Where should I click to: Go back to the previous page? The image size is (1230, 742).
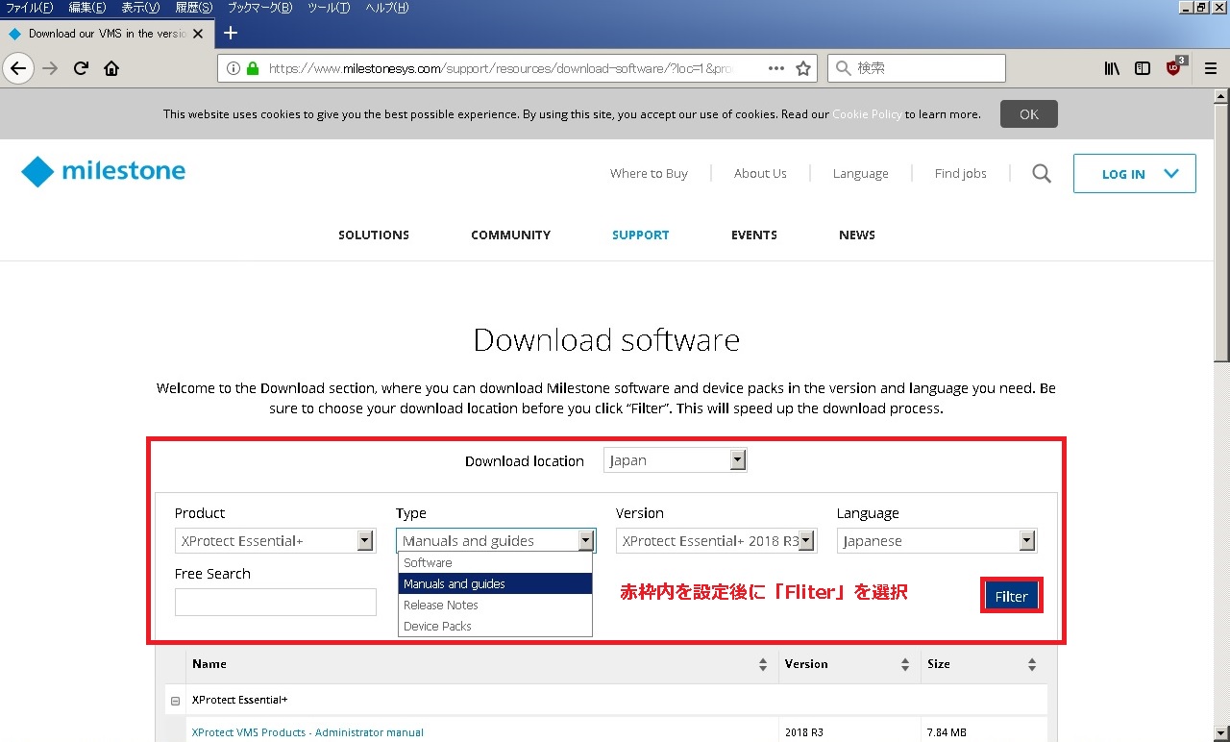(x=19, y=68)
